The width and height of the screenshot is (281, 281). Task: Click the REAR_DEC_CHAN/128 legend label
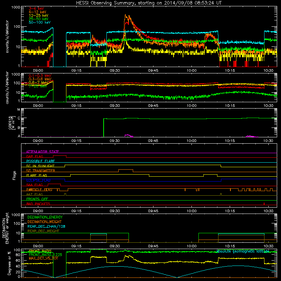coord(46,226)
